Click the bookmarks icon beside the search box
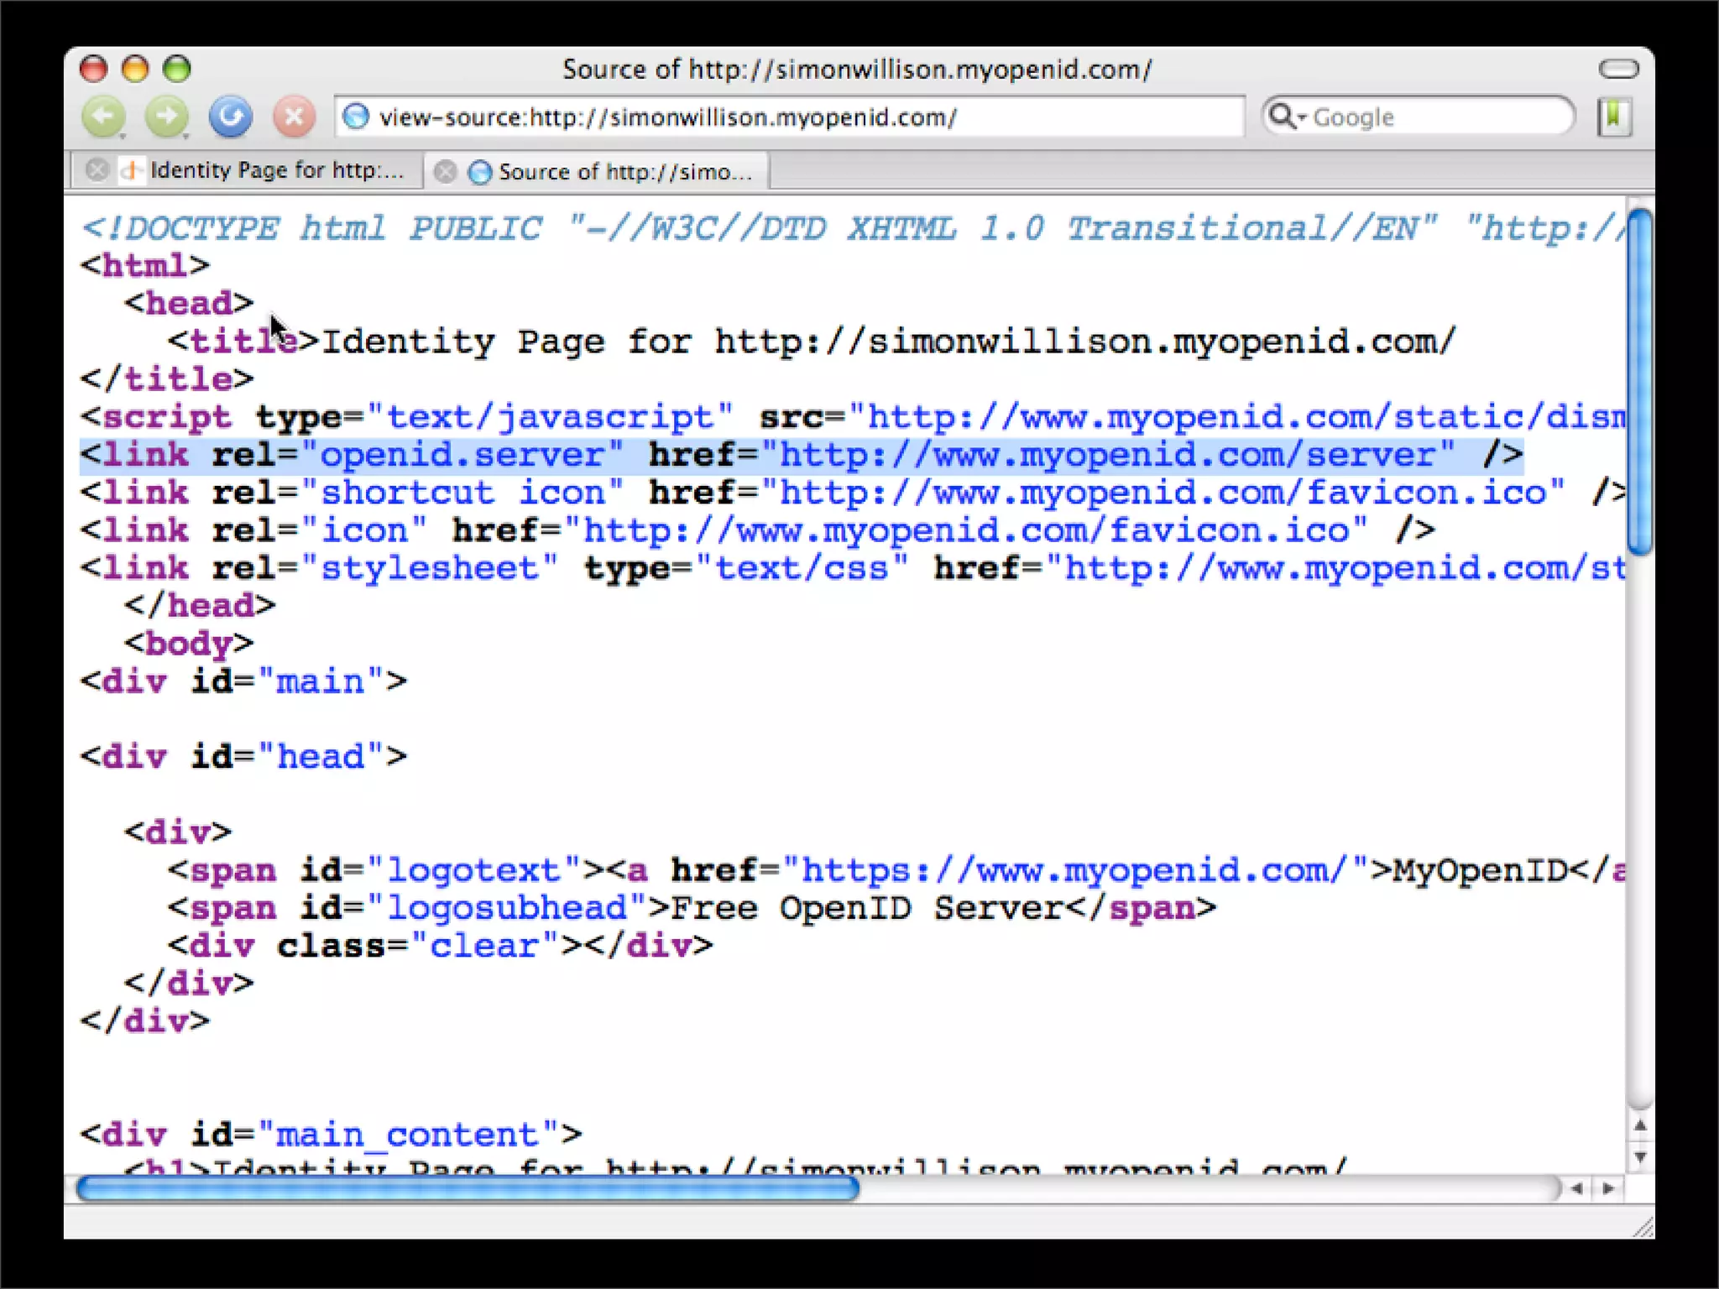The height and width of the screenshot is (1289, 1719). (1613, 117)
